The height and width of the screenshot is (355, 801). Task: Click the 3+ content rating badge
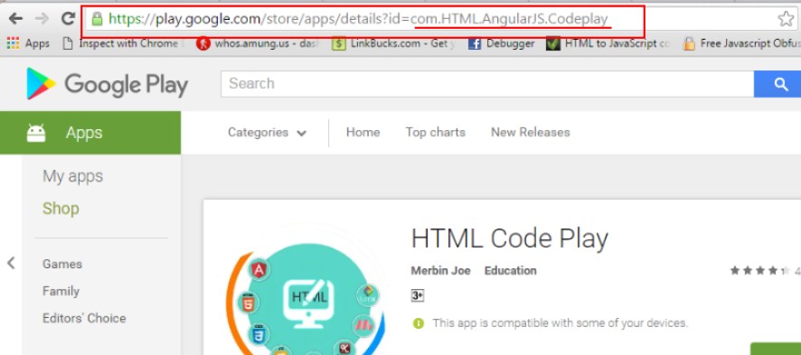click(418, 296)
